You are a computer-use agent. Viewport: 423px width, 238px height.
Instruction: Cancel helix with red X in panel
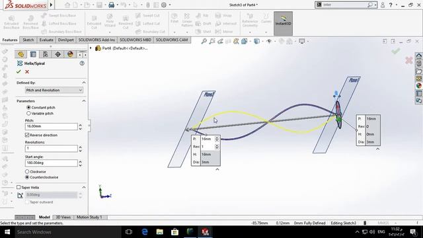coord(27,72)
